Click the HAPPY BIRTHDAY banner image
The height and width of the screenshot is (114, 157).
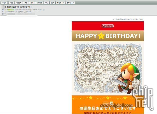(x=108, y=36)
